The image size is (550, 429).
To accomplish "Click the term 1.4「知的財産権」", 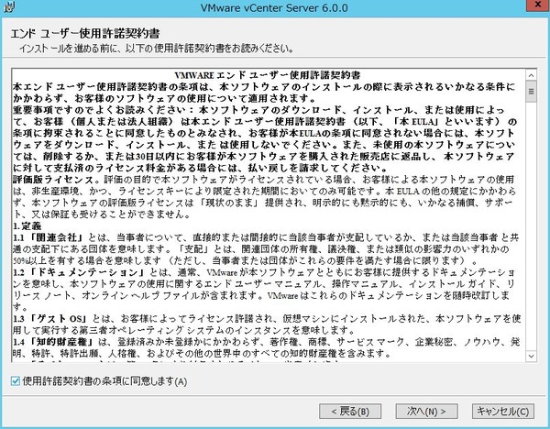I will click(54, 342).
